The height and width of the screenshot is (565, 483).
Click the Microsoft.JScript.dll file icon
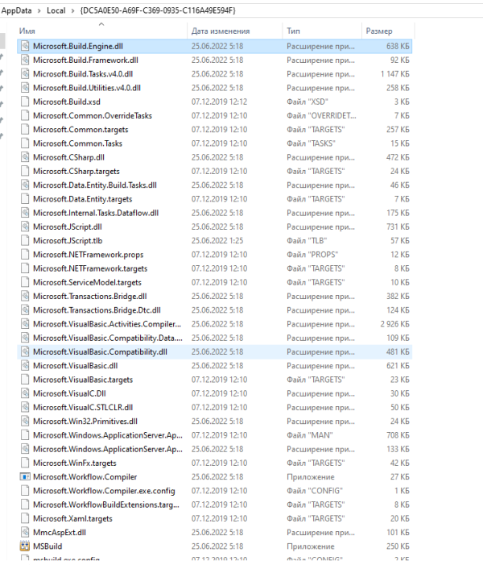click(x=25, y=226)
